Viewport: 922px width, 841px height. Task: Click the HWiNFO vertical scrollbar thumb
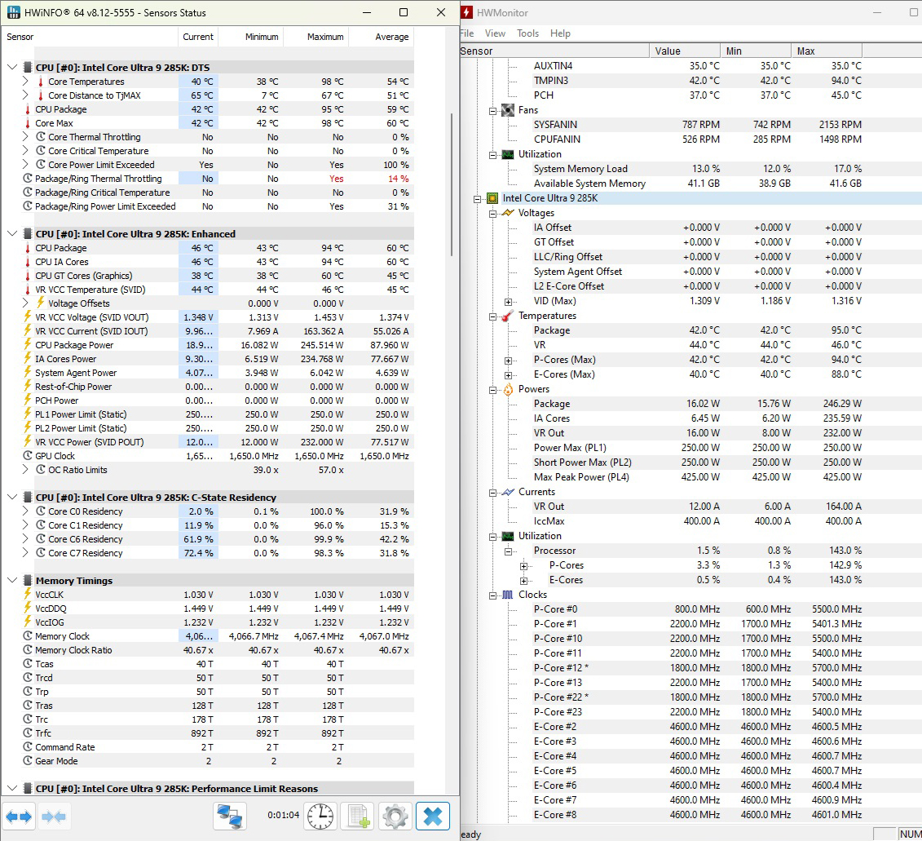[452, 184]
